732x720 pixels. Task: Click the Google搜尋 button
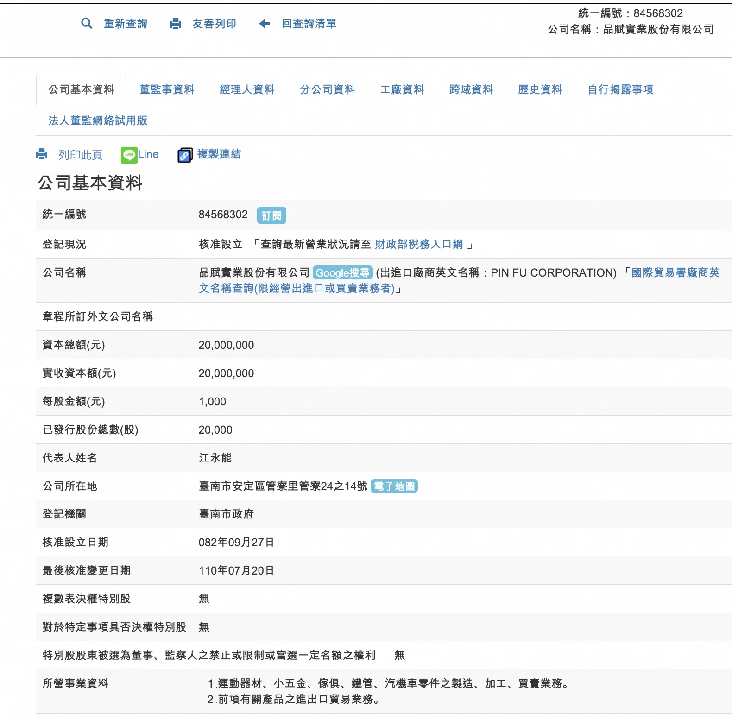coord(343,272)
